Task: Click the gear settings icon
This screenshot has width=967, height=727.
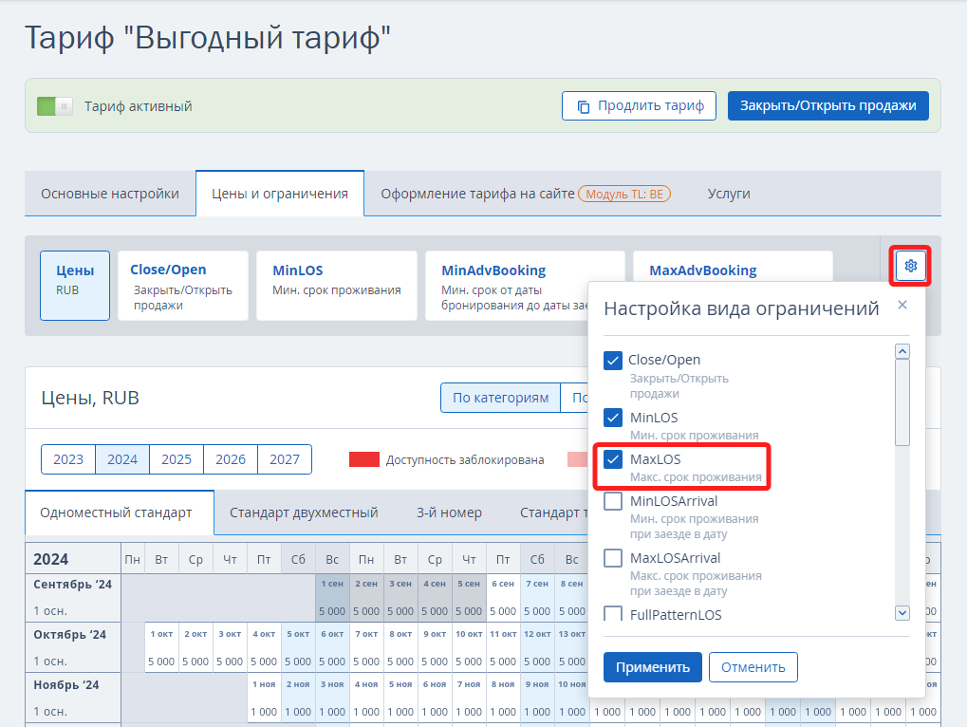Action: pyautogui.click(x=910, y=266)
